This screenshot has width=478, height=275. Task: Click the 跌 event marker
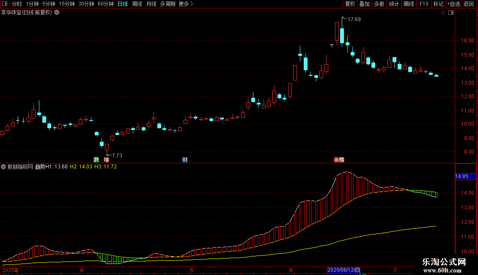pos(96,160)
